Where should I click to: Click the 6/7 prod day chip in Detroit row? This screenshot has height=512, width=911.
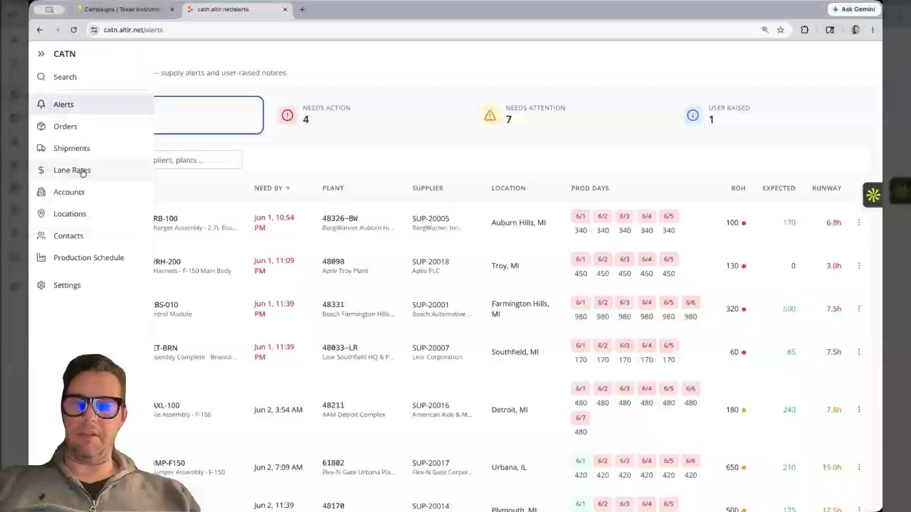[x=581, y=417]
